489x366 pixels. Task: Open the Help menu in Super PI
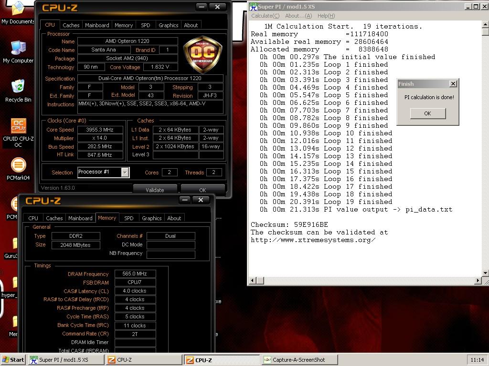pyautogui.click(x=326, y=16)
